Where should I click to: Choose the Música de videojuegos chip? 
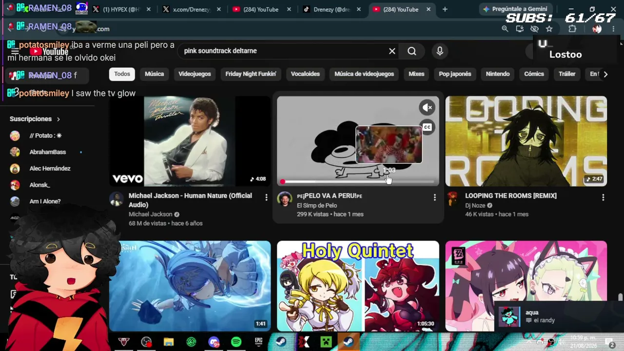[x=364, y=74]
